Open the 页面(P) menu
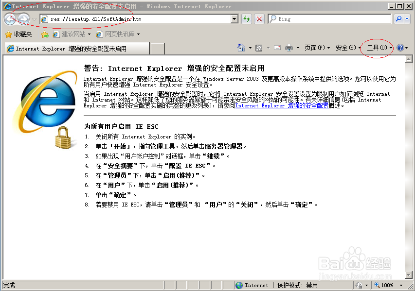415x291 pixels. [317, 48]
